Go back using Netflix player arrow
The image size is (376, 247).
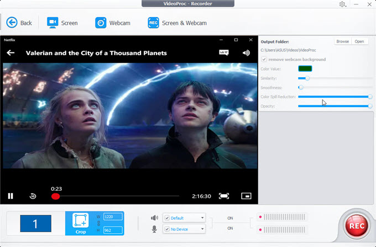point(10,53)
